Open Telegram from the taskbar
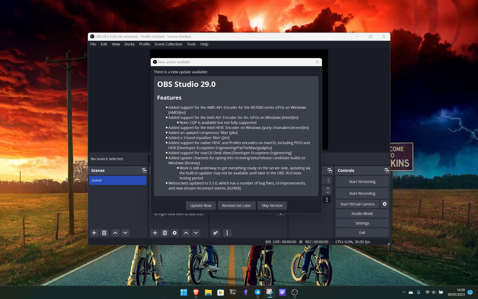 click(257, 292)
